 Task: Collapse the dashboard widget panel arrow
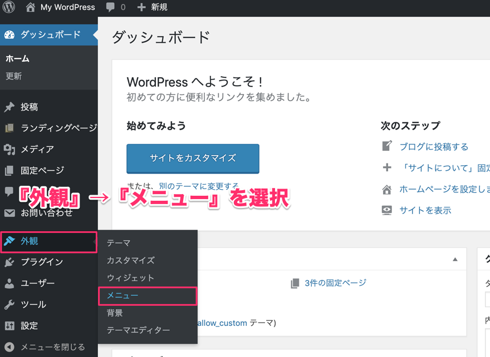point(455,259)
